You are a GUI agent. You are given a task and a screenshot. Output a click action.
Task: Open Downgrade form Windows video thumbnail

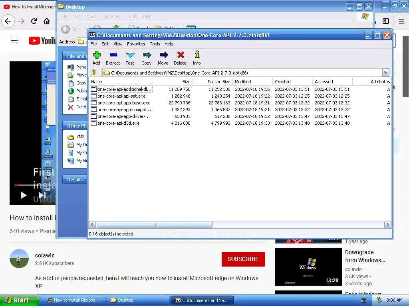pos(308,267)
